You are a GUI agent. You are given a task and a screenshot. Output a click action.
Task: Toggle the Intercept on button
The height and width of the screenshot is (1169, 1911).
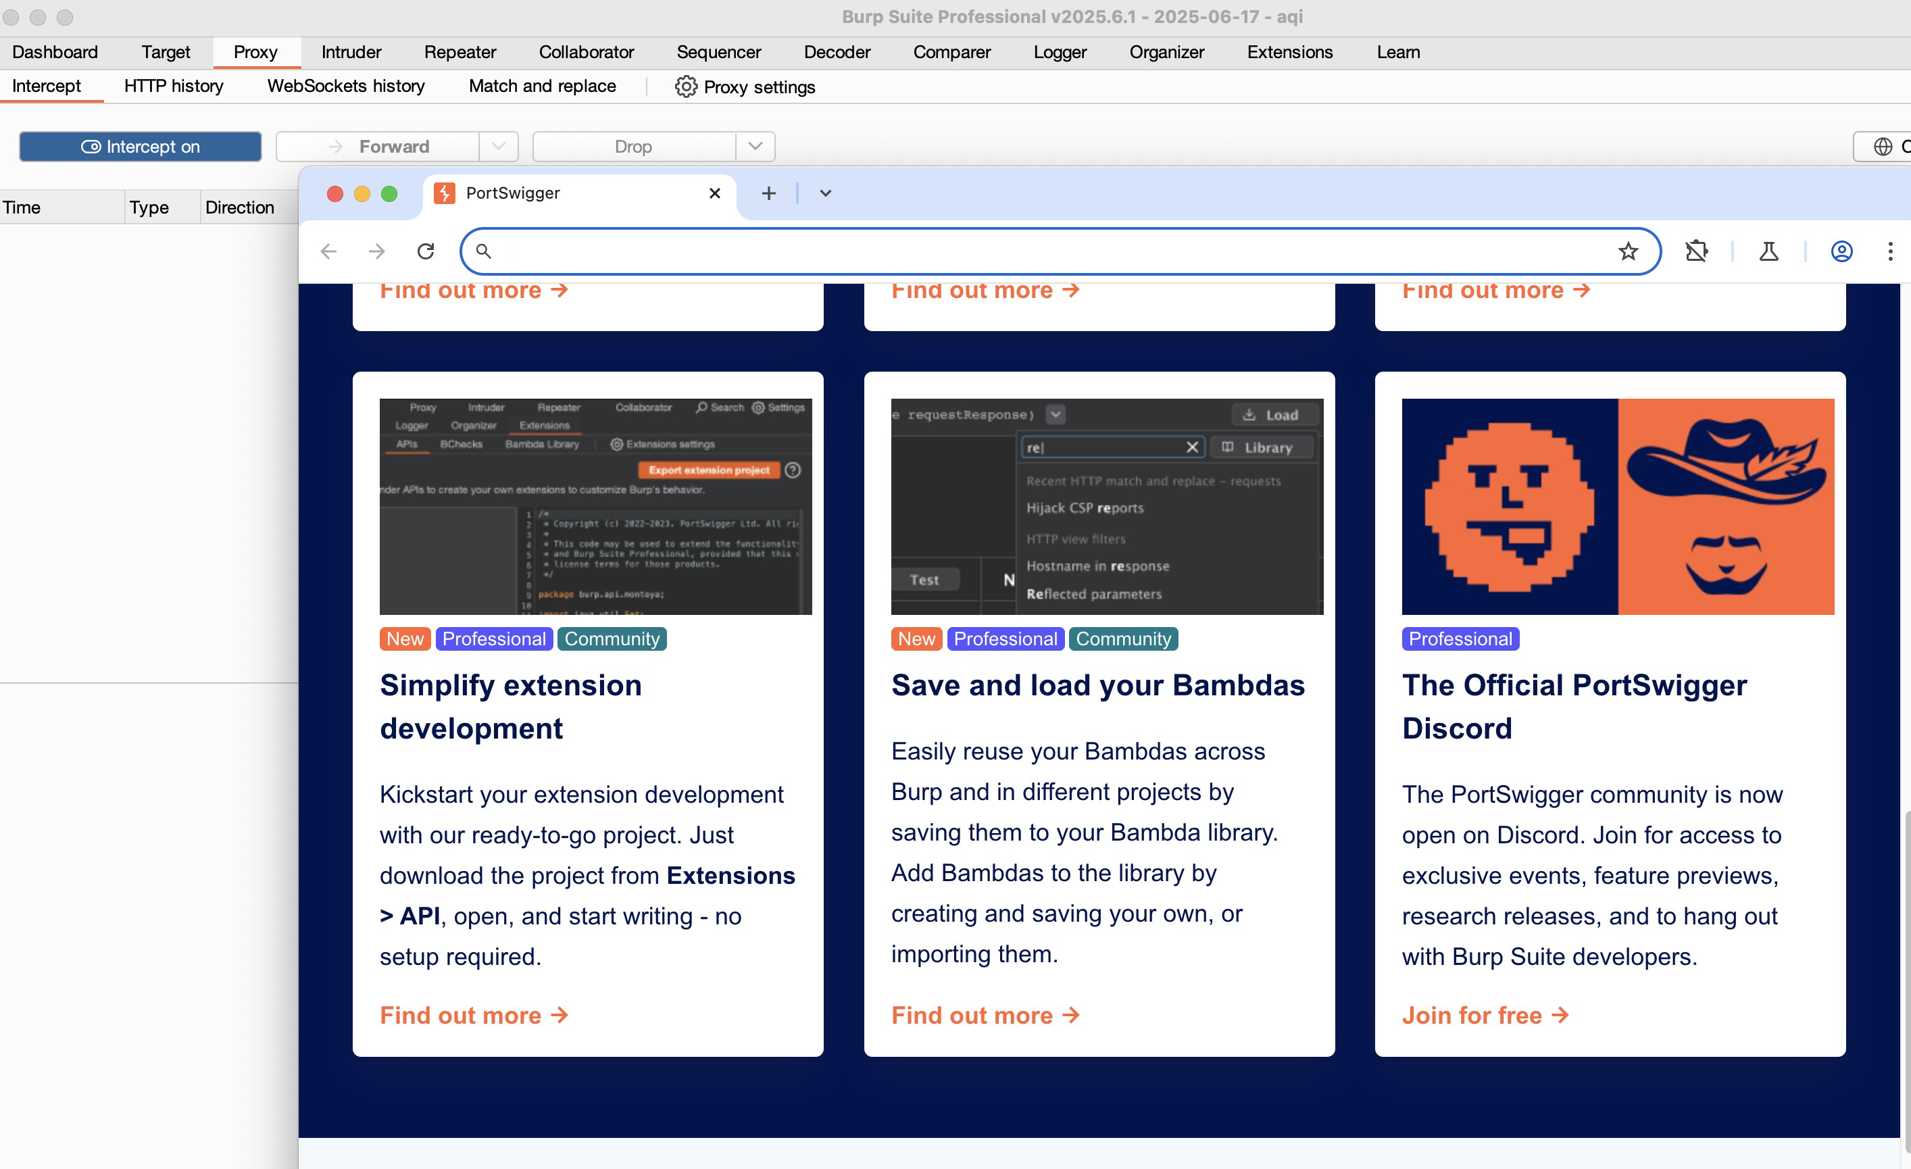tap(141, 147)
